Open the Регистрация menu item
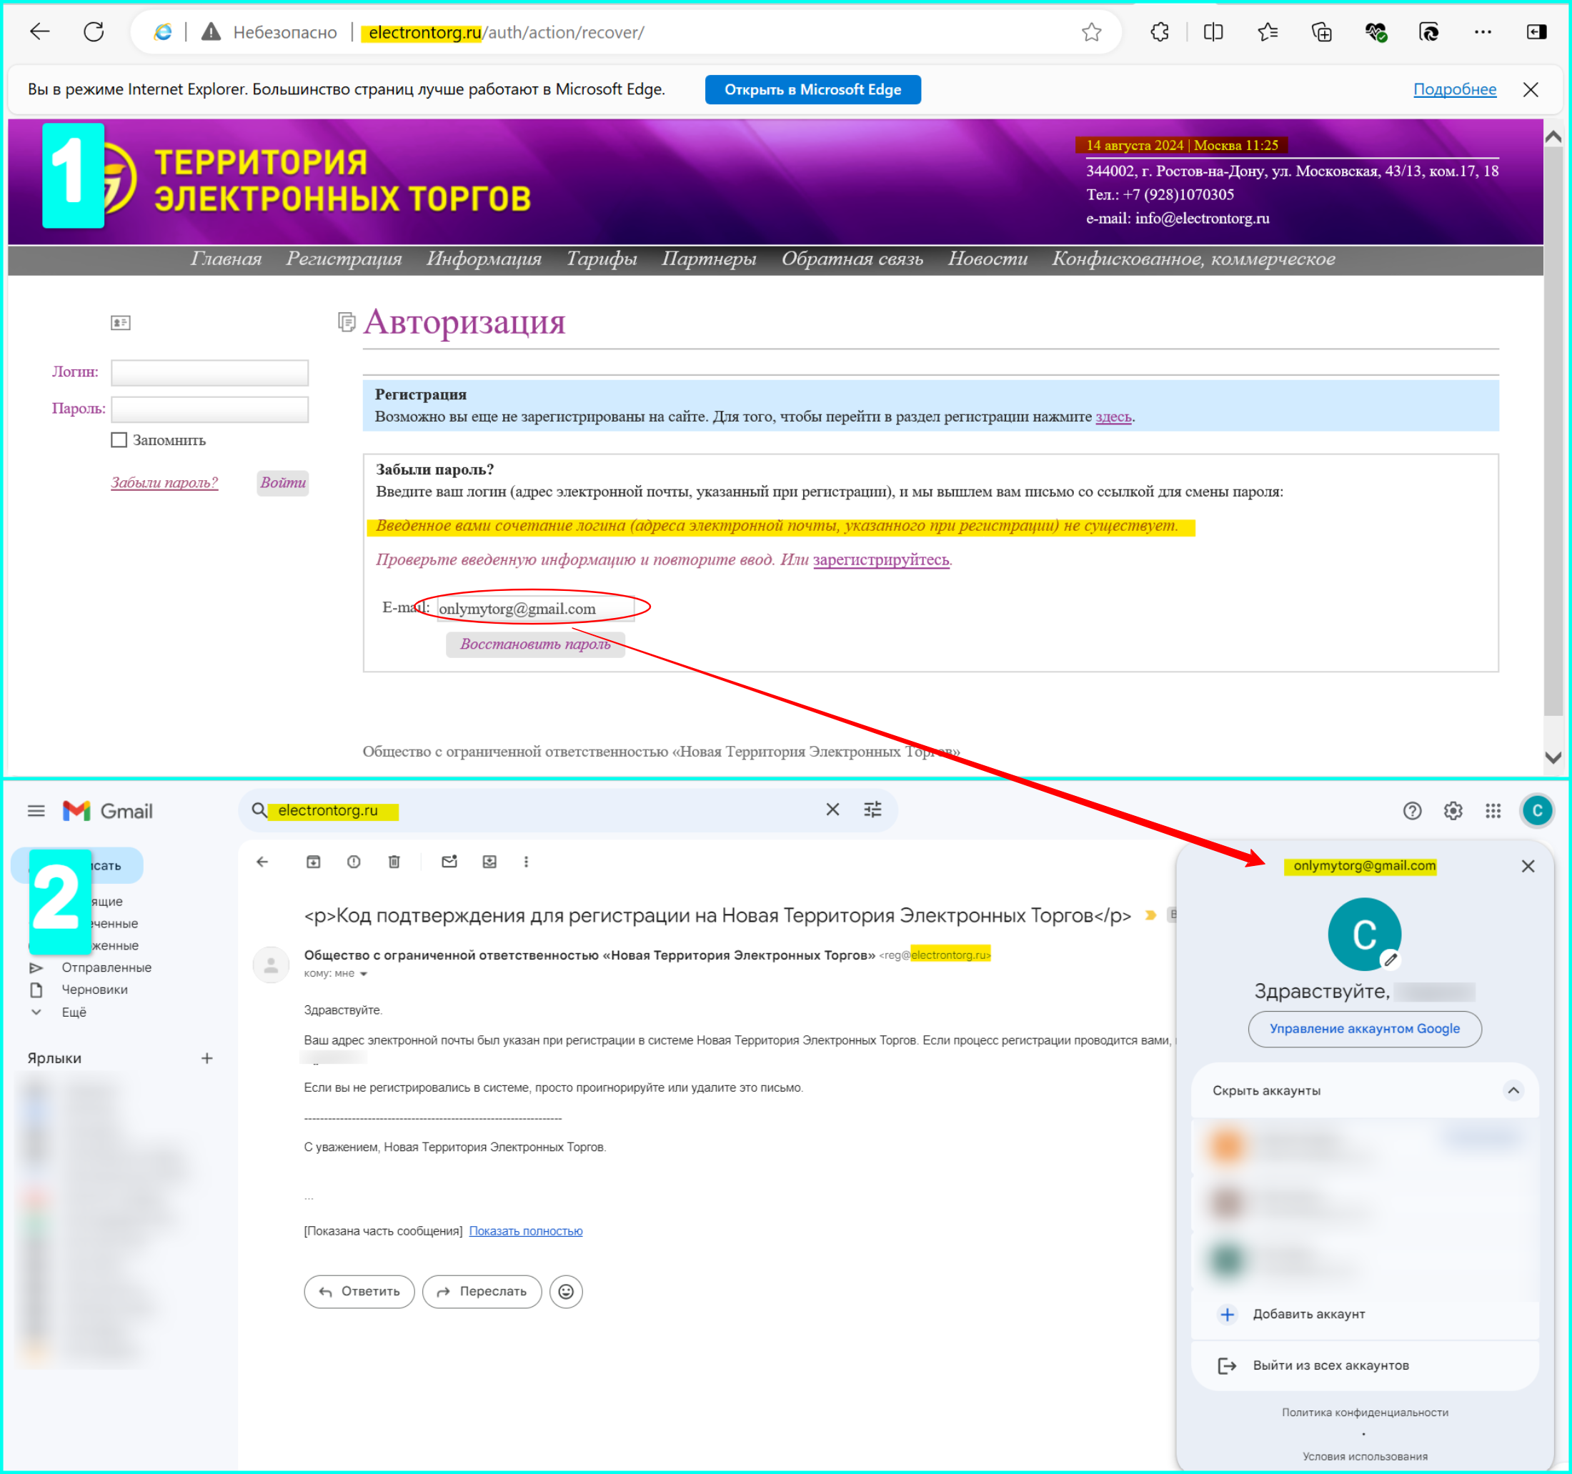The height and width of the screenshot is (1474, 1572). (x=344, y=259)
